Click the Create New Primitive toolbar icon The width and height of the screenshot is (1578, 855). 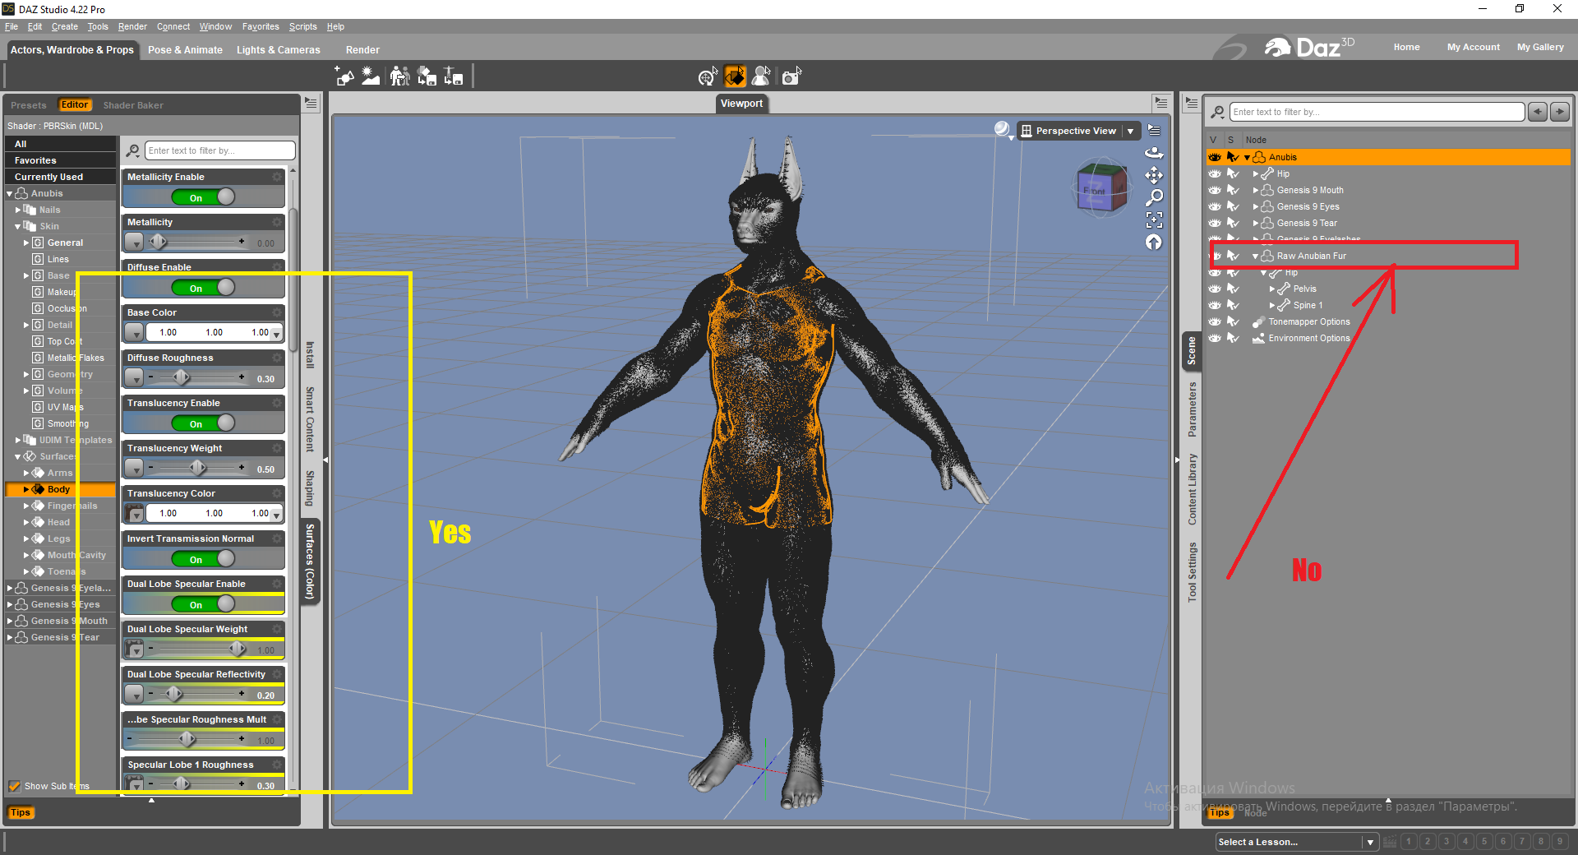pos(345,76)
